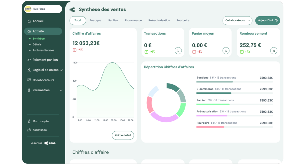The height and width of the screenshot is (164, 306).
Task: Click the Pourboire 7593,53€ amount
Action: coord(266,123)
